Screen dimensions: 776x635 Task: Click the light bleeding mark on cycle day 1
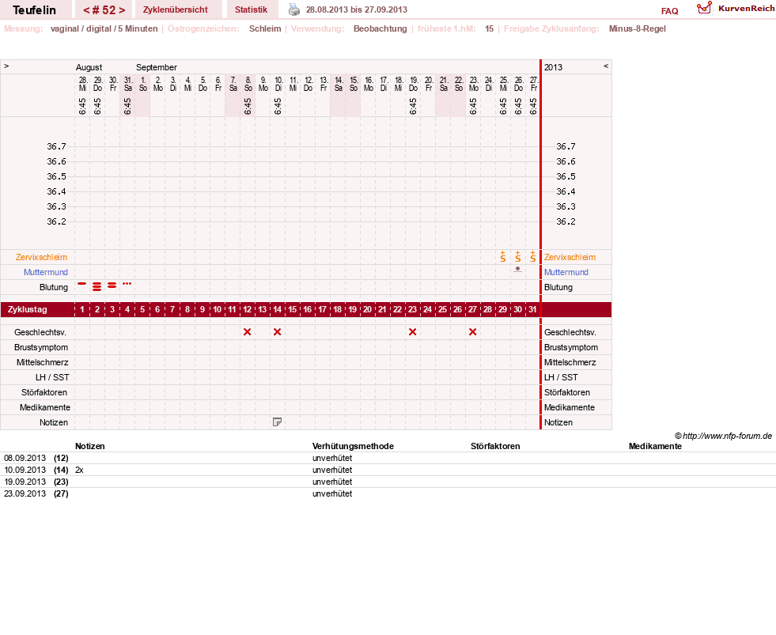(82, 284)
